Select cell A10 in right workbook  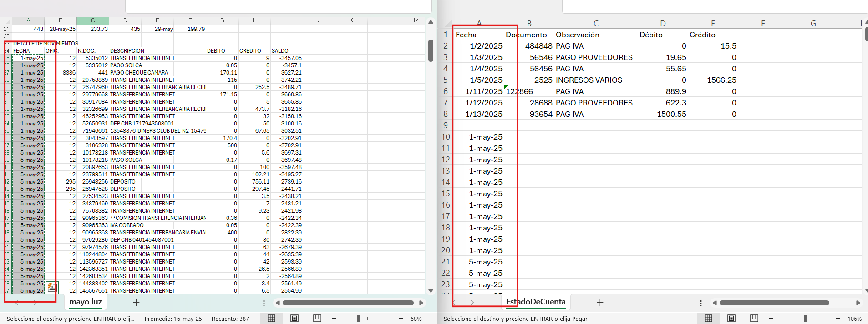[486, 137]
